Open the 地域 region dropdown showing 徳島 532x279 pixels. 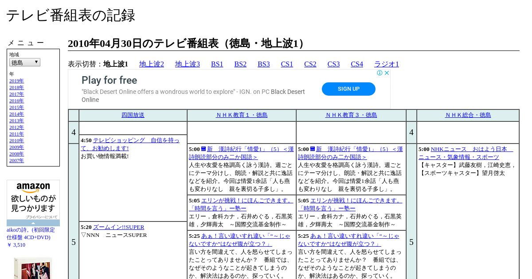pos(25,62)
